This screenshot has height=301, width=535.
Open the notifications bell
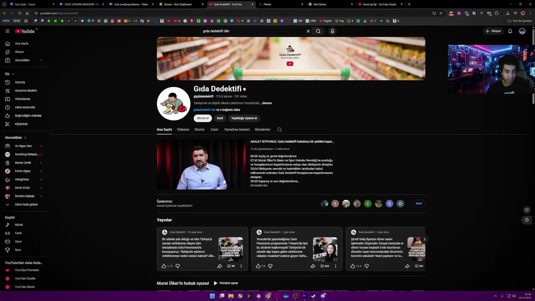coord(510,31)
